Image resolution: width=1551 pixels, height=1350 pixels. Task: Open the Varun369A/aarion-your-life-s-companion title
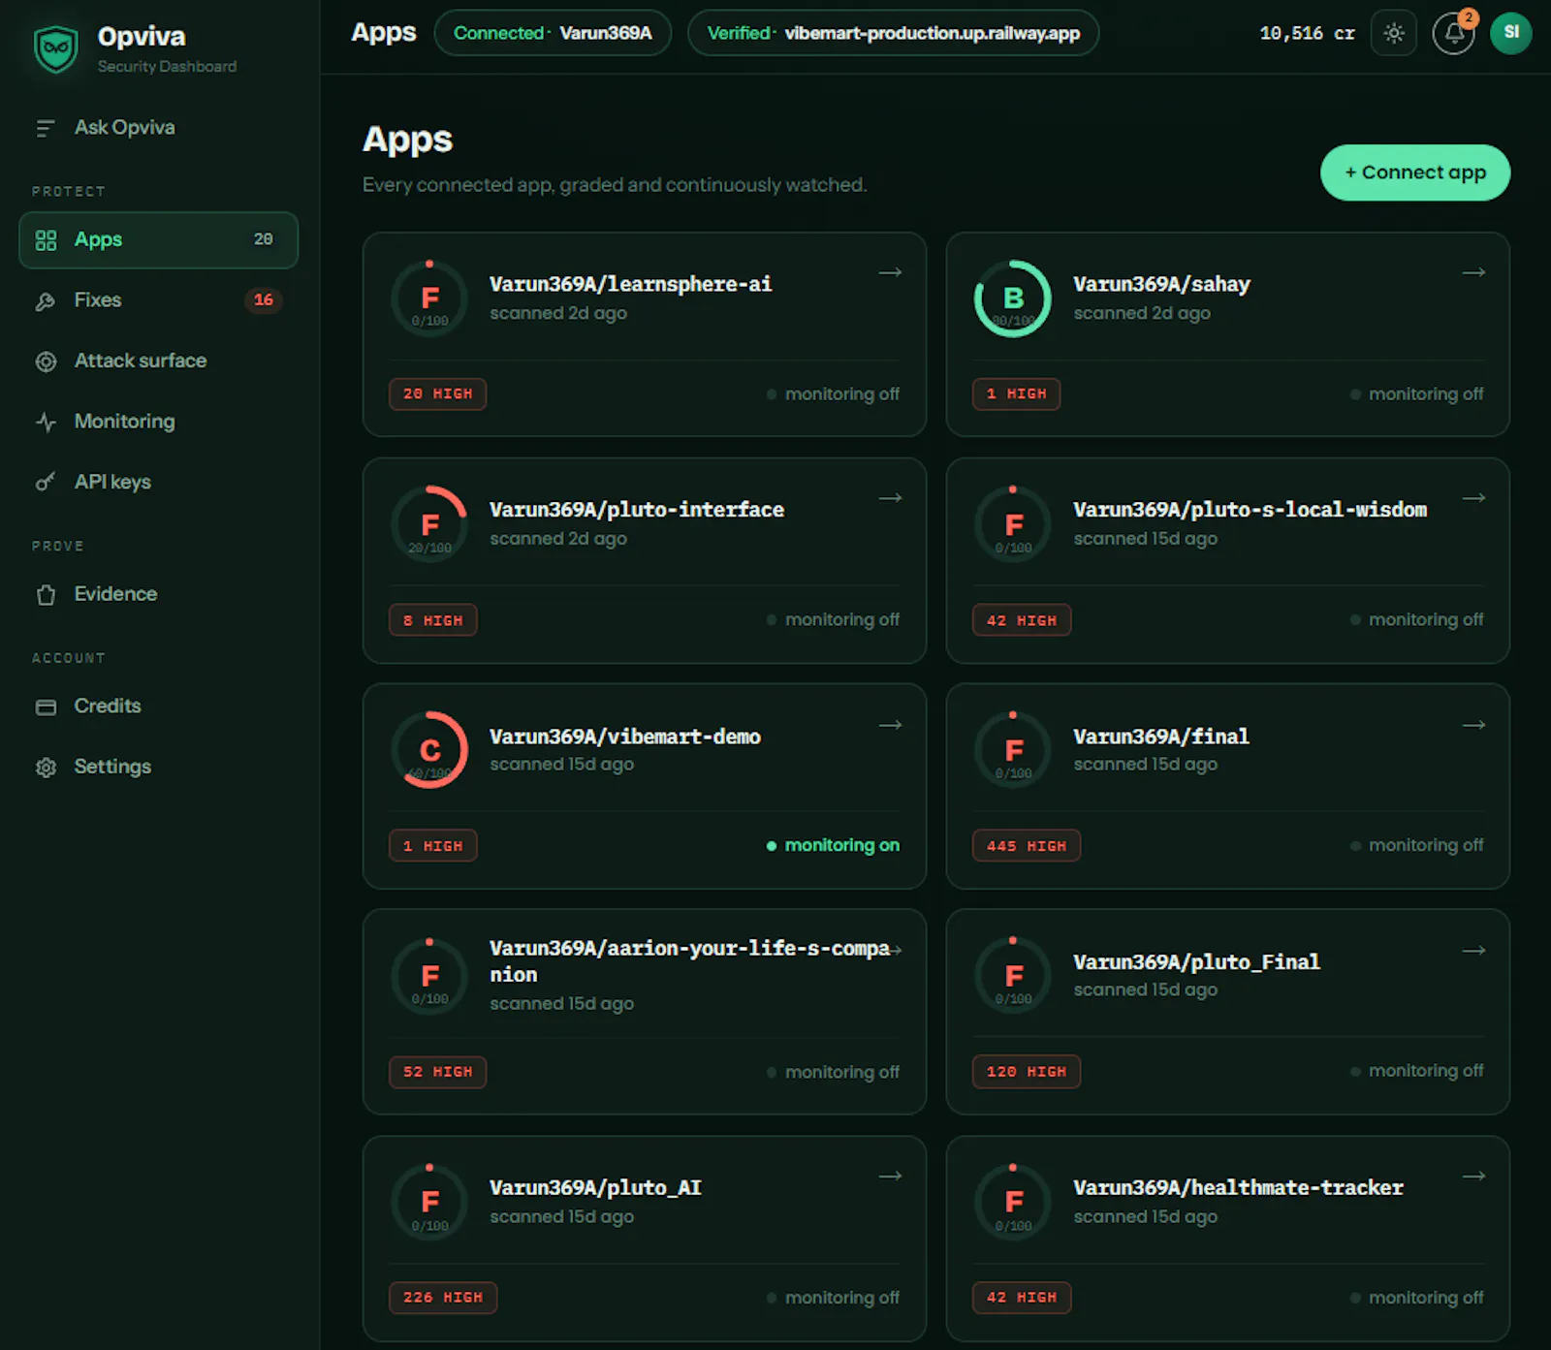point(690,961)
